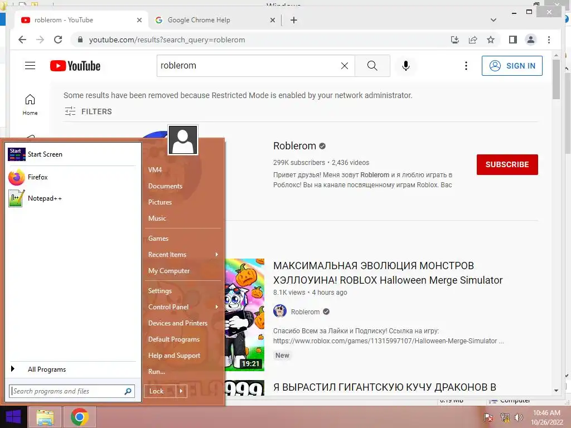Click the Roblerom small channel avatar
The height and width of the screenshot is (428, 571).
(x=280, y=312)
